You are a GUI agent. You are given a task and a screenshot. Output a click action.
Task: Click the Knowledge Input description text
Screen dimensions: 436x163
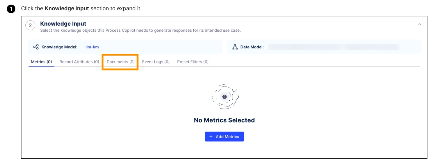pos(140,31)
